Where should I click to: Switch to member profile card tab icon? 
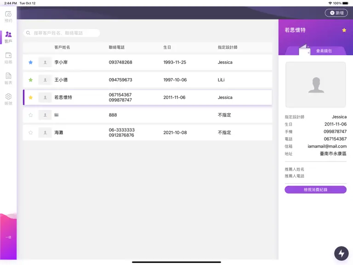304,50
